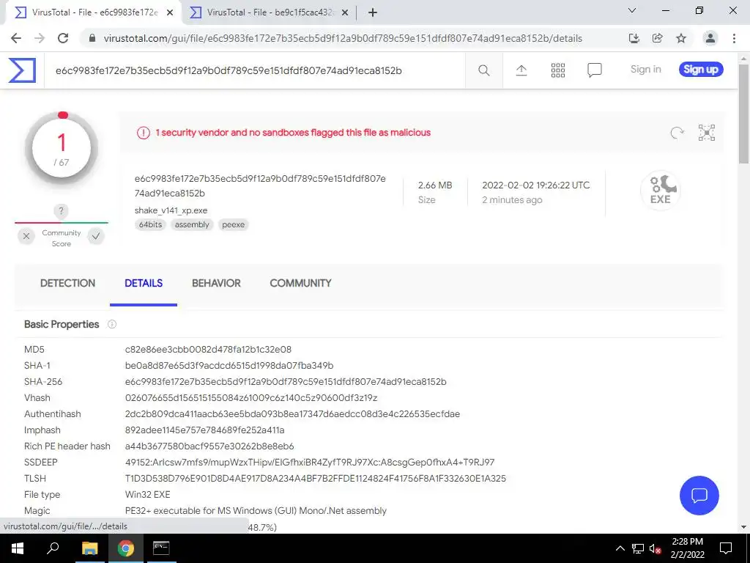Click the hash search input field

tap(254, 70)
